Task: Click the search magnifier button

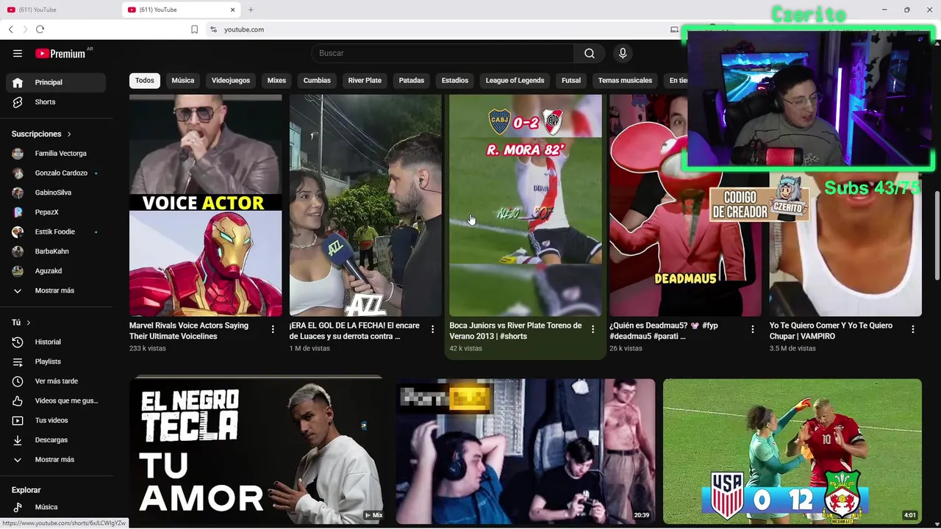Action: [590, 53]
